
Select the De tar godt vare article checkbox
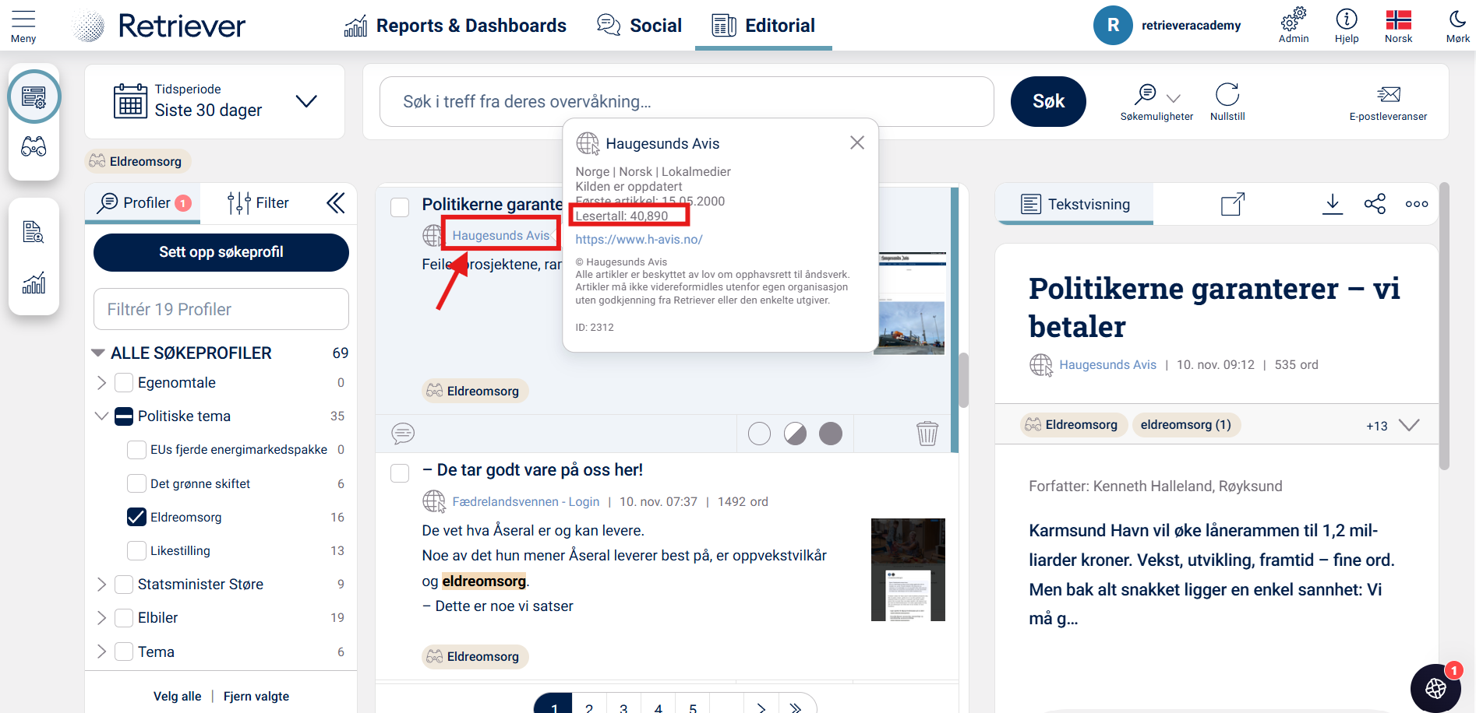[400, 472]
